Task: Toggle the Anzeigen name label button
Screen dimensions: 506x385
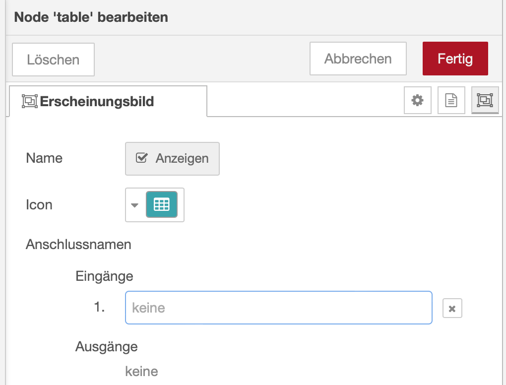Action: [x=172, y=159]
